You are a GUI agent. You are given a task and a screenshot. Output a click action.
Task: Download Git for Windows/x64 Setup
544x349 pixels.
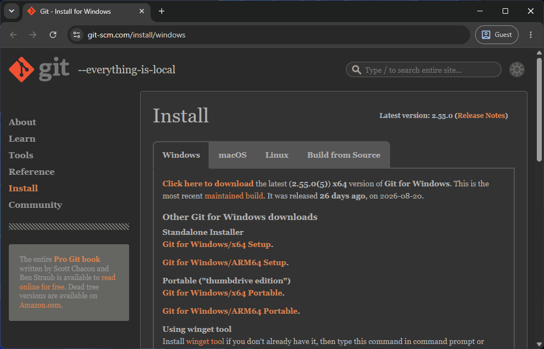pos(216,244)
